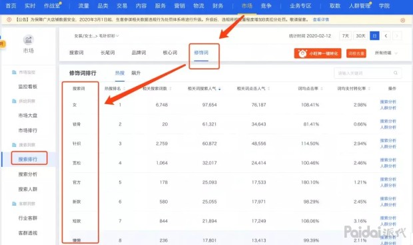Open 监控看板 in the sidebar
The image size is (413, 245).
pyautogui.click(x=28, y=87)
